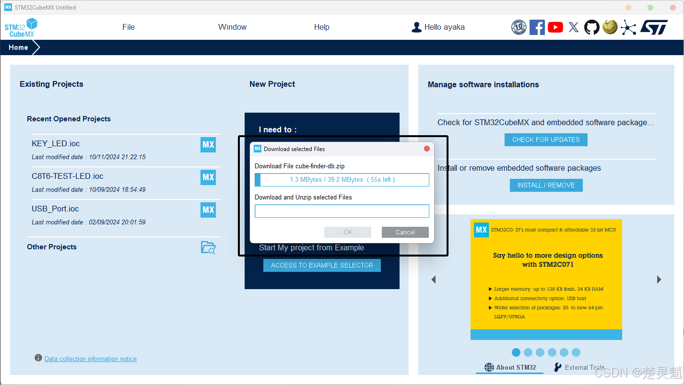Click the ST company logo
Viewport: 684px width, 385px height.
[x=654, y=27]
